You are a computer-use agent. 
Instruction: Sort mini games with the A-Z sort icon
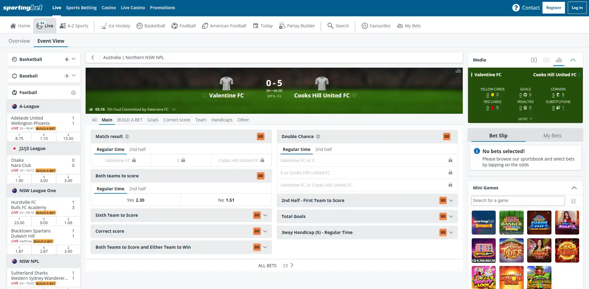click(x=573, y=201)
